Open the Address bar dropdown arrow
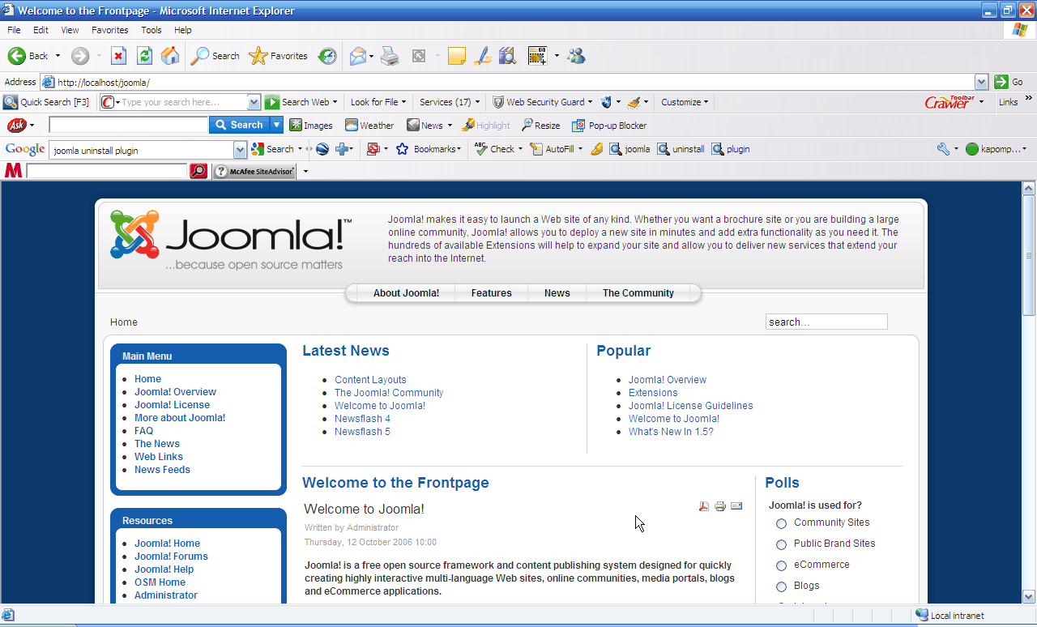The width and height of the screenshot is (1037, 627). pyautogui.click(x=982, y=82)
